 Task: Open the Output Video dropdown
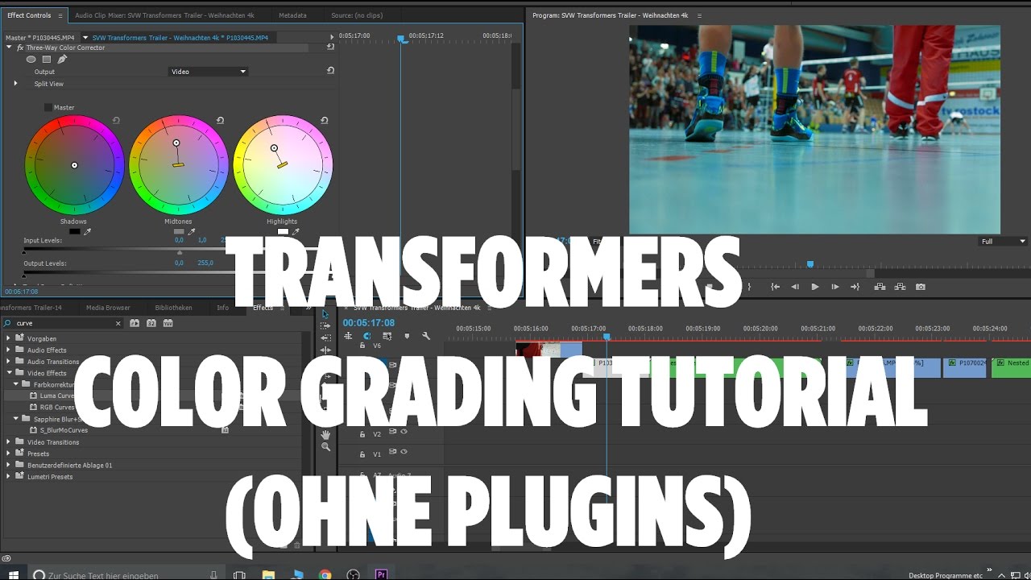click(209, 72)
